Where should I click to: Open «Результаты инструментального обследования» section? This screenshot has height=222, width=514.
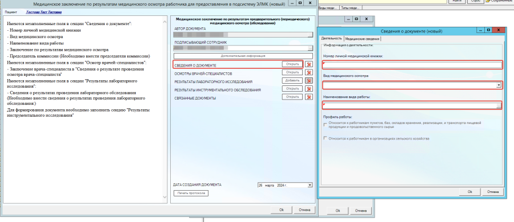coord(292,89)
